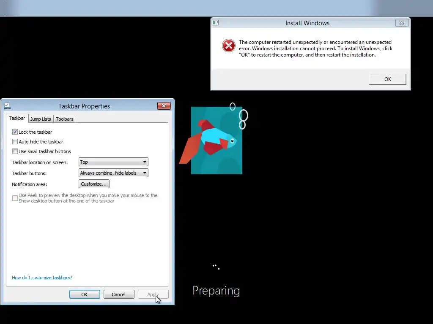Viewport: 433px width, 324px height.
Task: Uncheck Lock the taskbar
Action: coord(15,132)
